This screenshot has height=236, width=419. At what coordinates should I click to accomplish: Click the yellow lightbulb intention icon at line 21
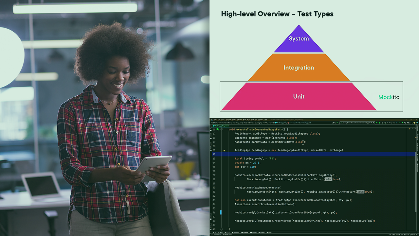coord(224,150)
